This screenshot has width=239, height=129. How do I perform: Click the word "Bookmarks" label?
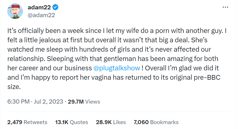coord(164,122)
